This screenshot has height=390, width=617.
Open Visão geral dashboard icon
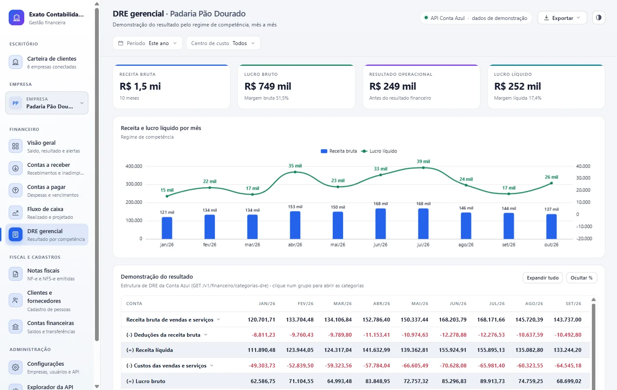(x=16, y=146)
